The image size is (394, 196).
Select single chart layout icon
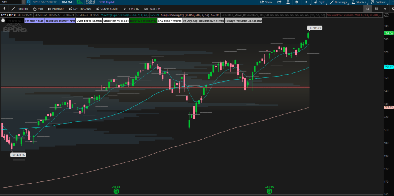point(367,8)
